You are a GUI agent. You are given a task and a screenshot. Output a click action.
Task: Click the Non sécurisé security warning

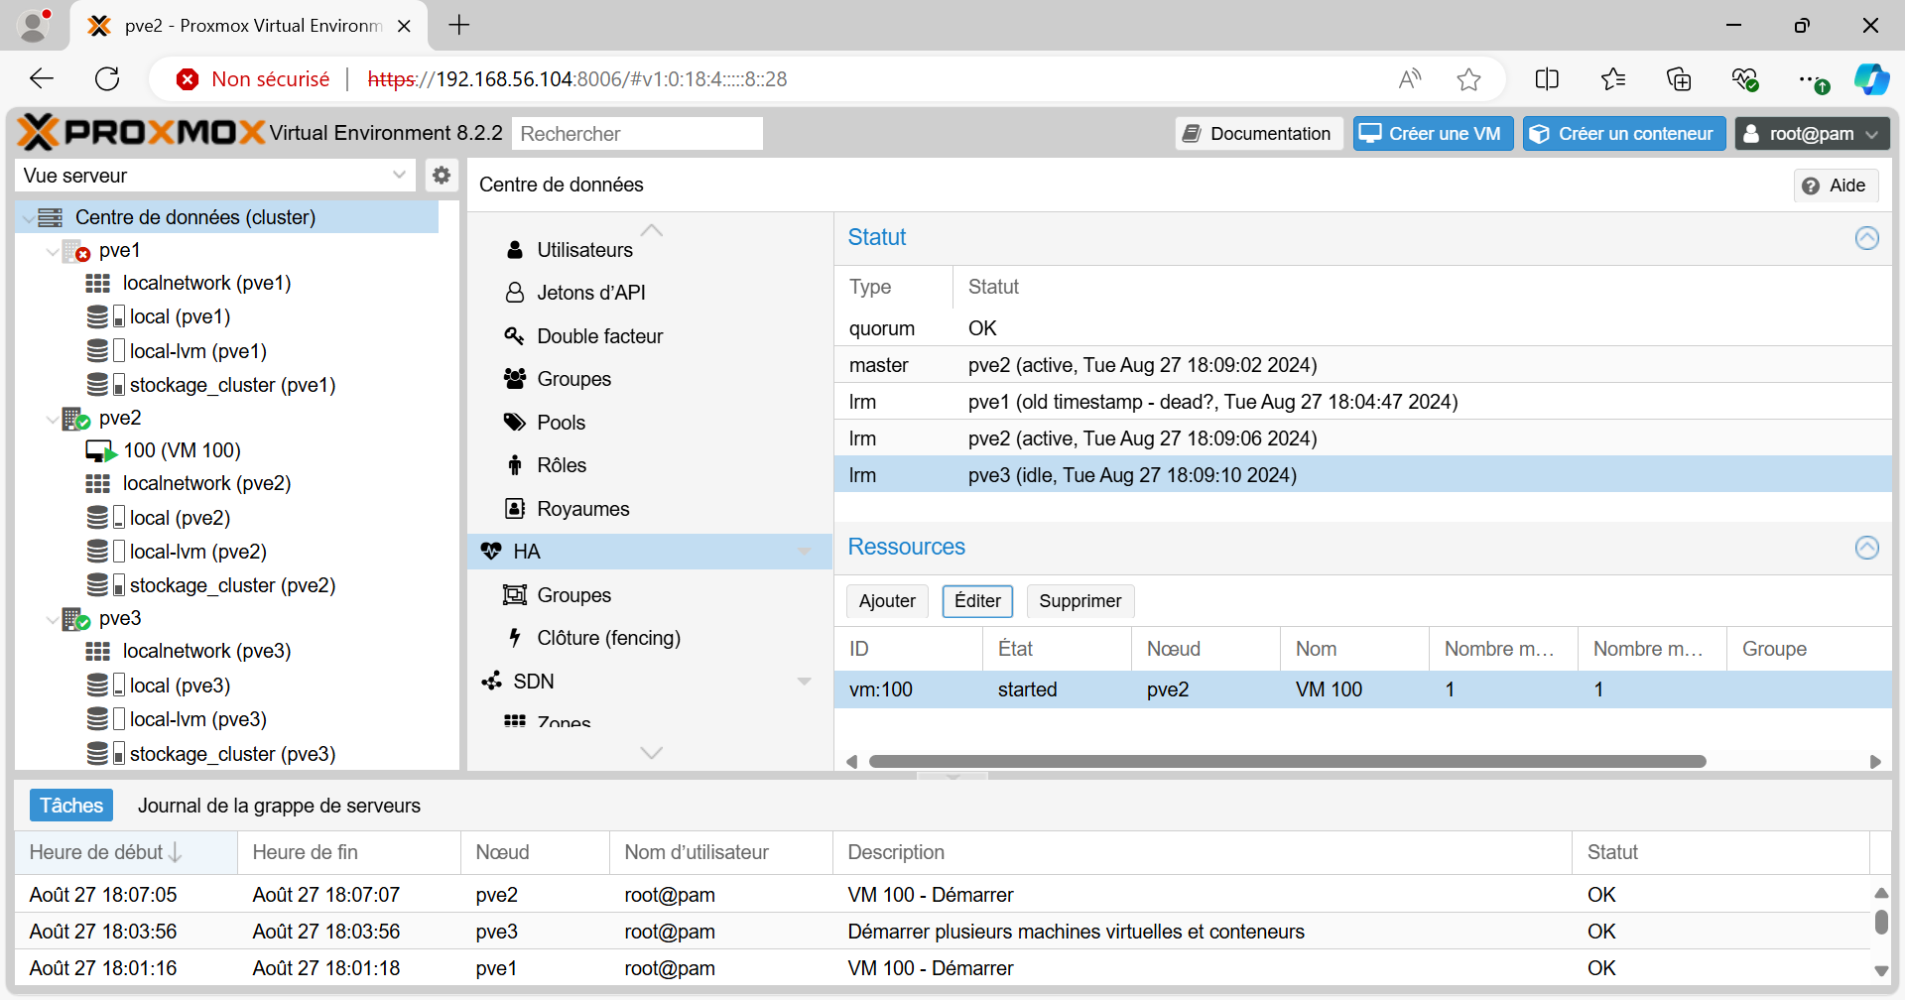tap(253, 79)
